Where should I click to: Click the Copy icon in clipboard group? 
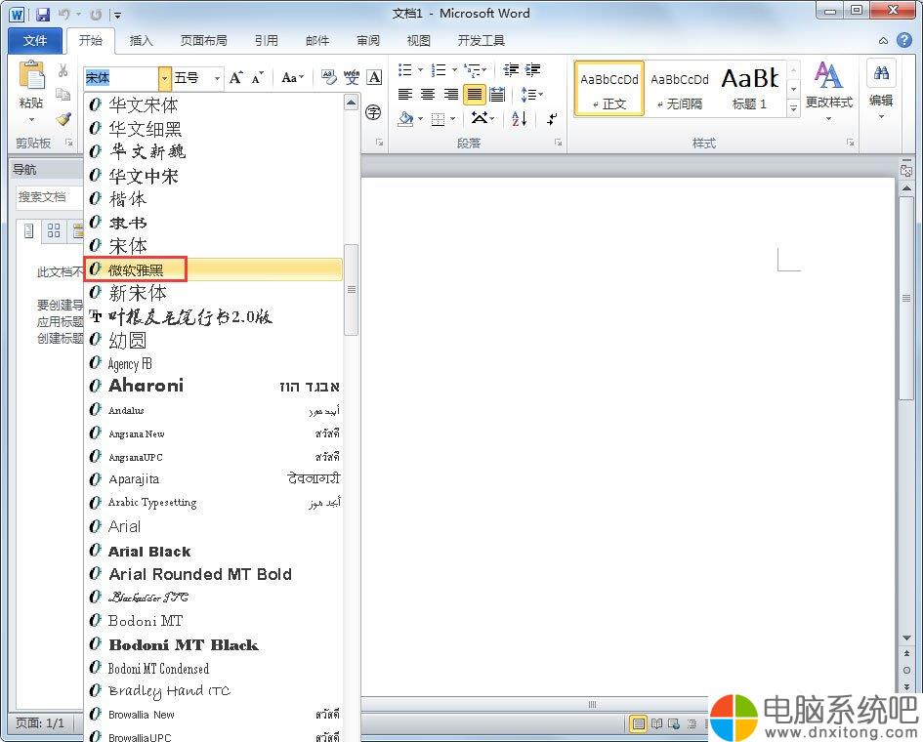click(x=63, y=94)
